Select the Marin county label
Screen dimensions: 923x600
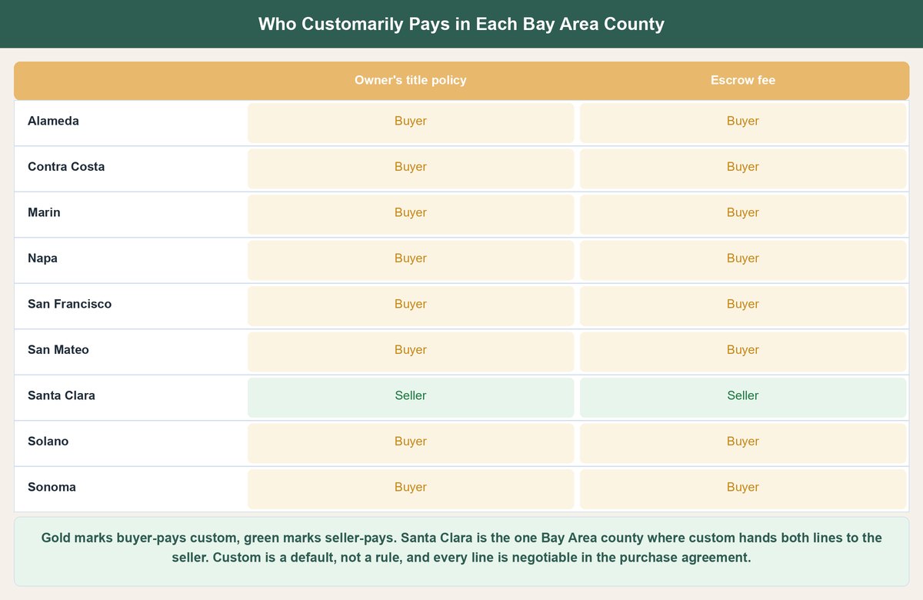(x=44, y=212)
